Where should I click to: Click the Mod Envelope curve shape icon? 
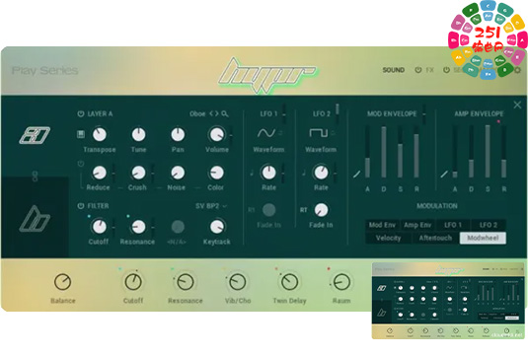tap(356, 174)
